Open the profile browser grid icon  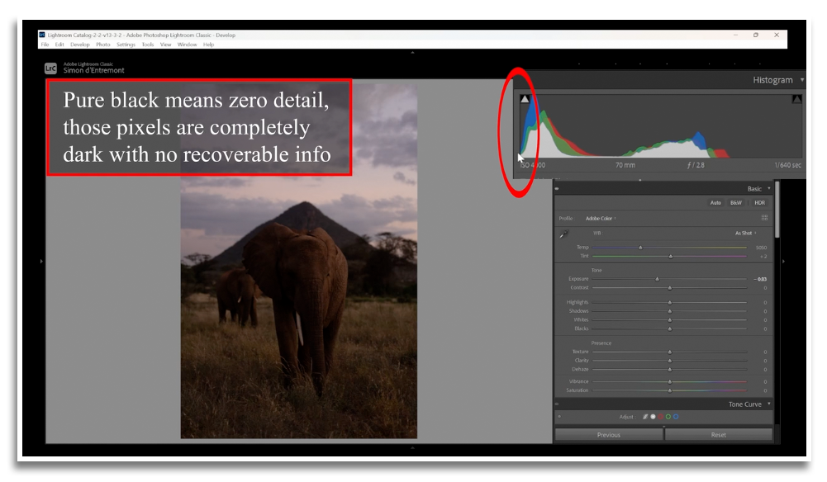pos(764,218)
